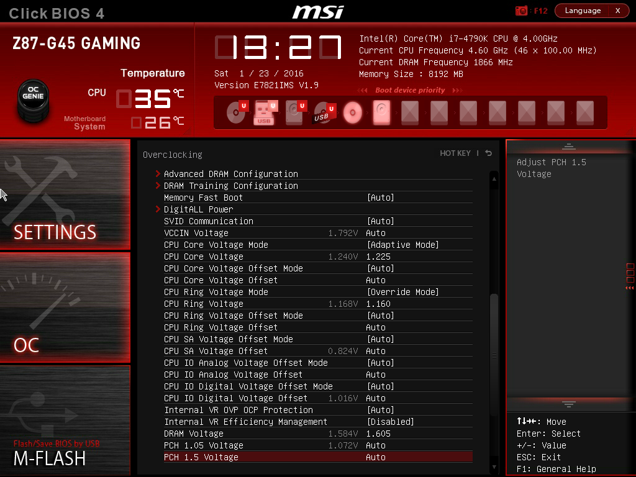Open the M-FLASH section
Viewport: 636px width, 477px height.
point(65,420)
